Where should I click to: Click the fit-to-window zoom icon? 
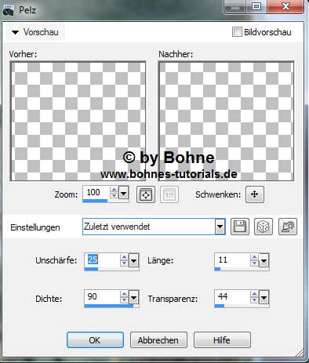[x=146, y=194]
